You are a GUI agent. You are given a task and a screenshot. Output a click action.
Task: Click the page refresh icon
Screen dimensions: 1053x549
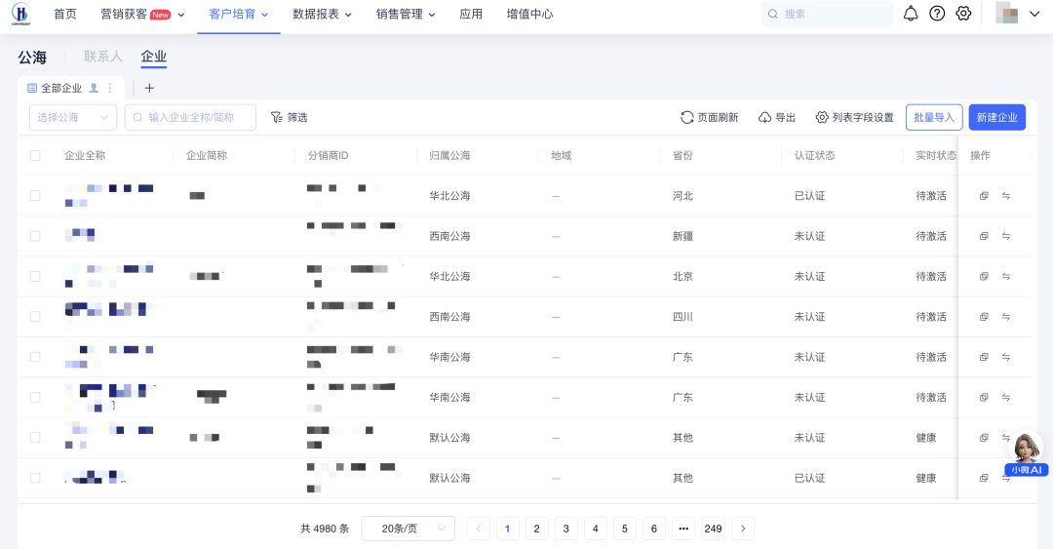click(x=687, y=117)
